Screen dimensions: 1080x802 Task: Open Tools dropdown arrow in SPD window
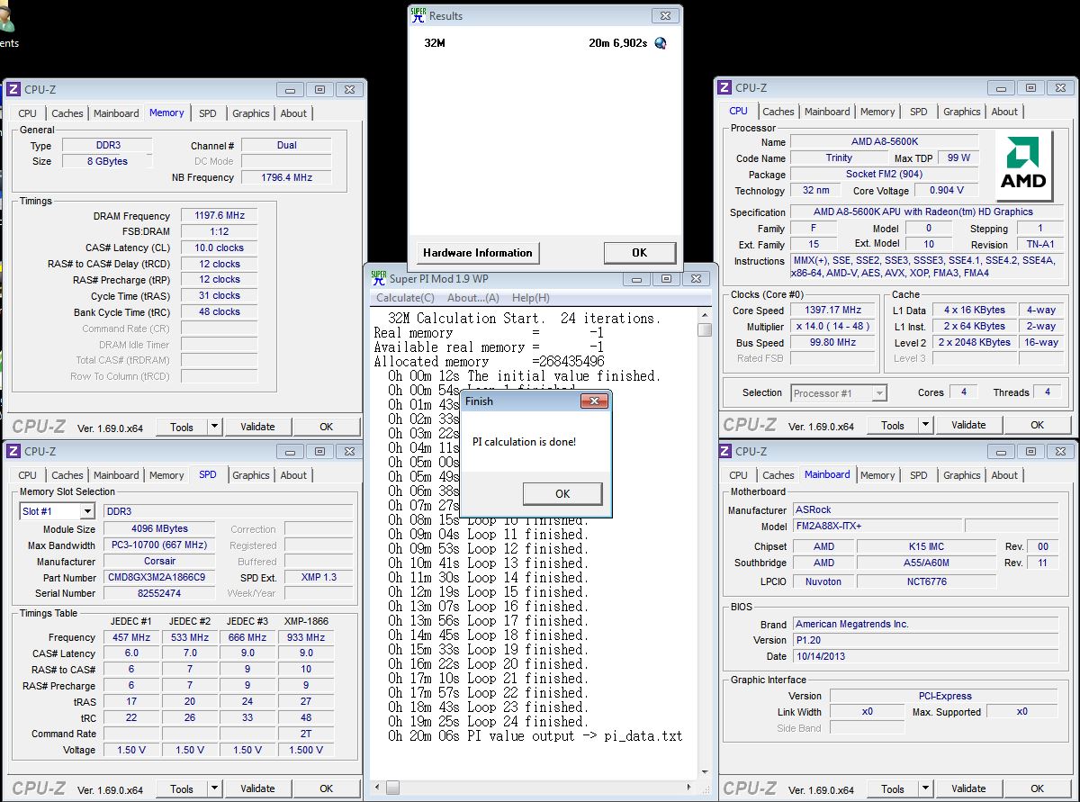[x=215, y=788]
